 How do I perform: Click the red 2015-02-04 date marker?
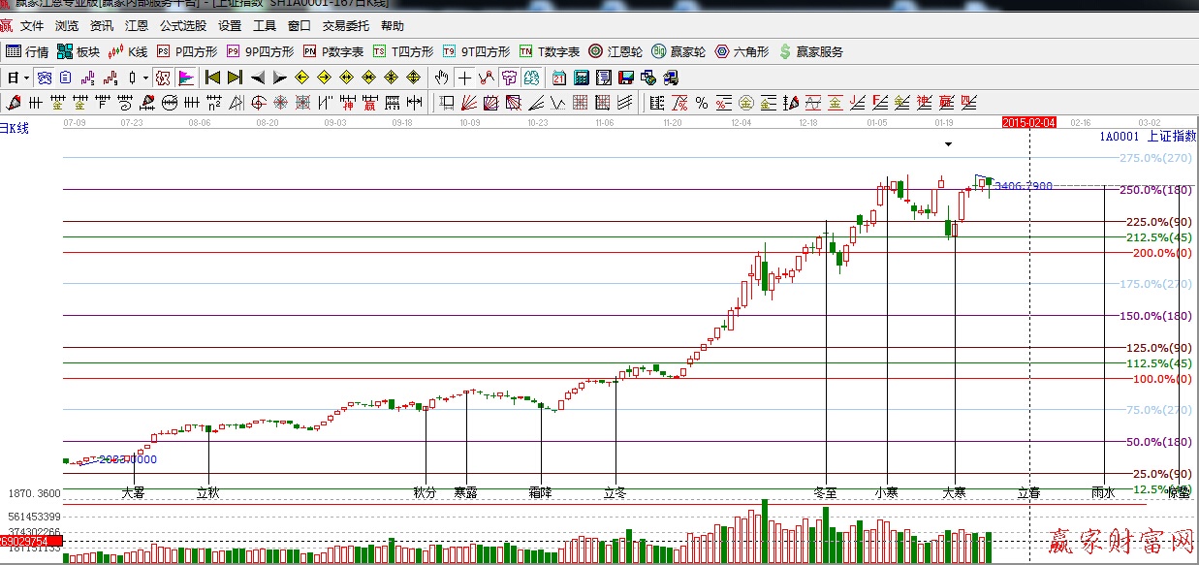(1027, 123)
